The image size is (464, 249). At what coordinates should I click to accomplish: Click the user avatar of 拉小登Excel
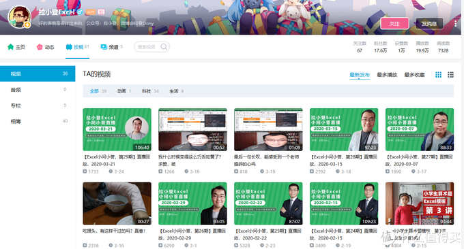[20, 17]
